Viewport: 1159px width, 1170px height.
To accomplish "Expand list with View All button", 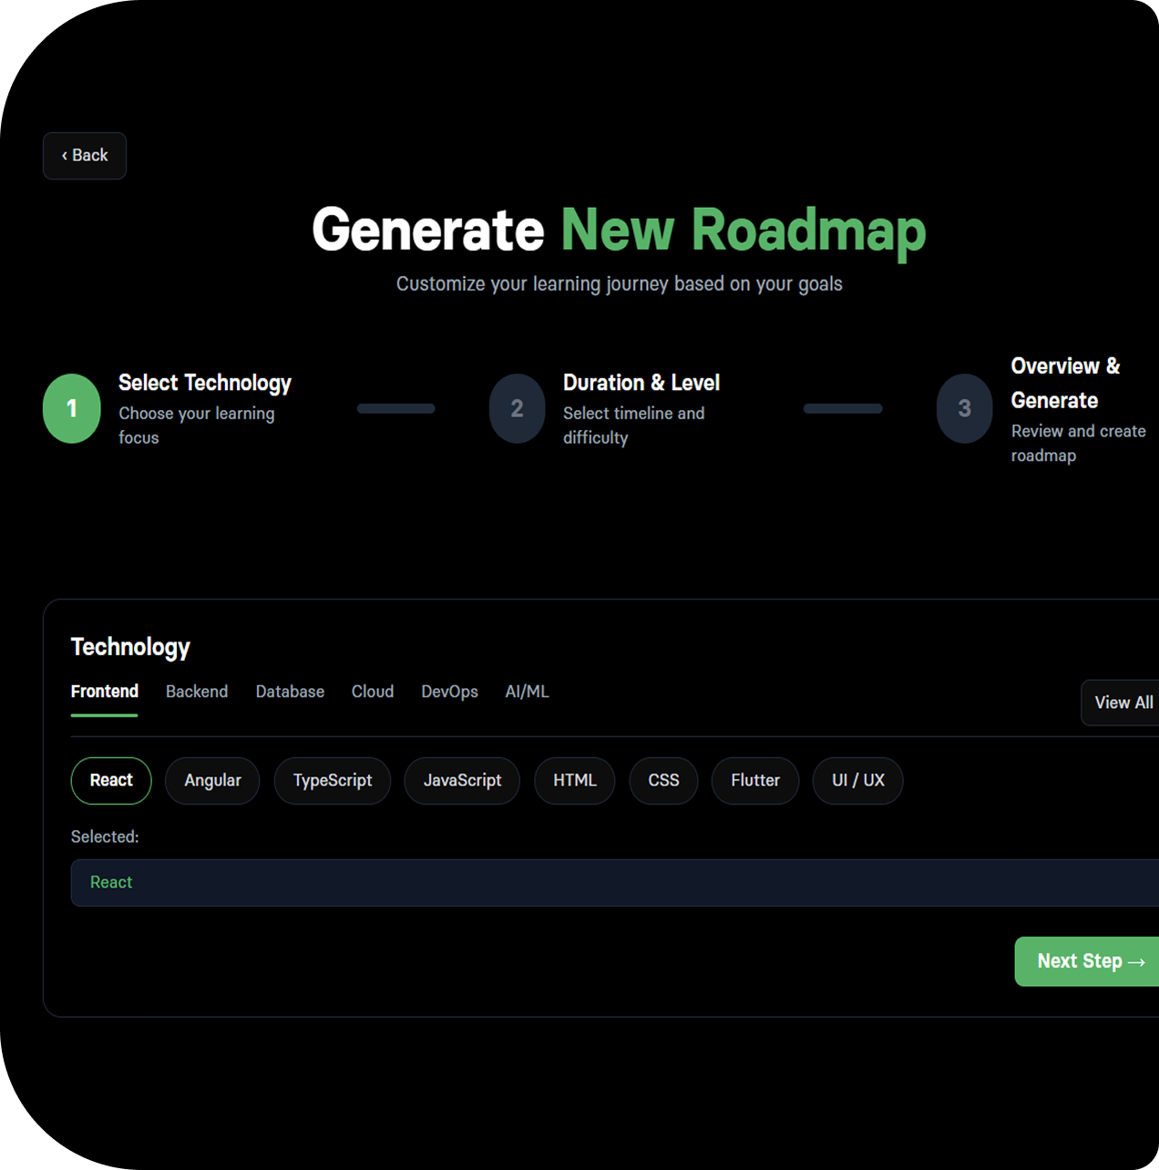I will [1123, 703].
